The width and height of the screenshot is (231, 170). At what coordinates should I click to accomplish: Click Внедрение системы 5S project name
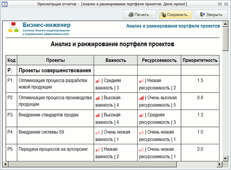click(x=42, y=132)
